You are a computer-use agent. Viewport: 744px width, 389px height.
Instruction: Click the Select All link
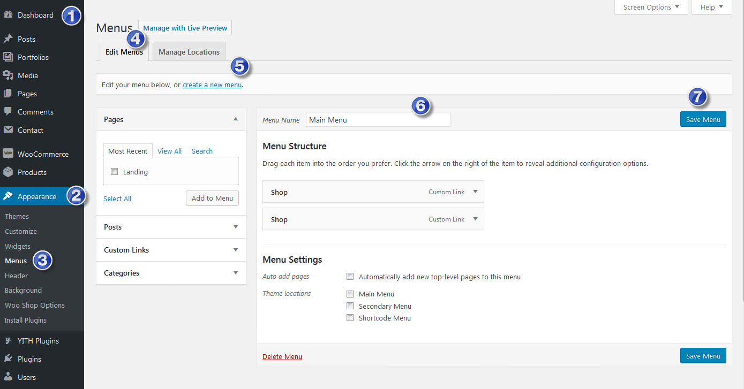[117, 199]
